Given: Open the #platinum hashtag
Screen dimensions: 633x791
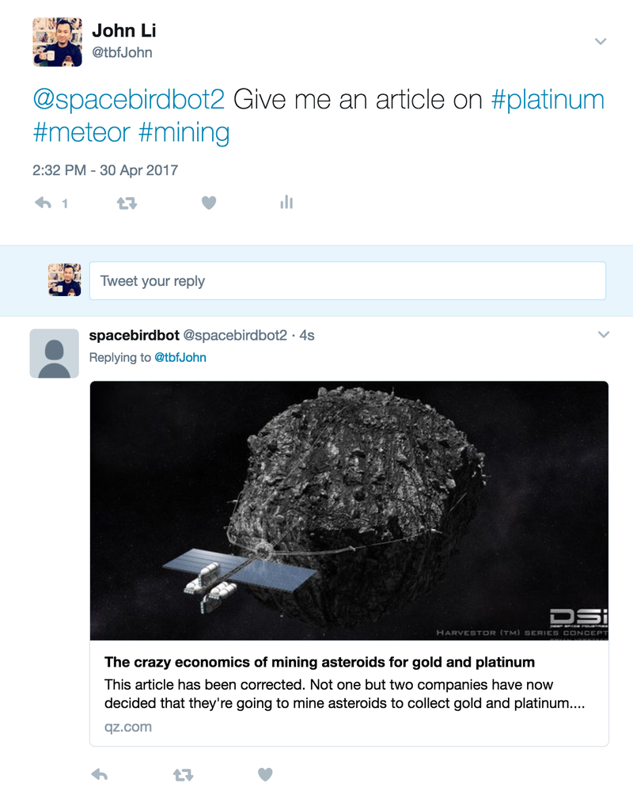Looking at the screenshot, I should tap(548, 99).
